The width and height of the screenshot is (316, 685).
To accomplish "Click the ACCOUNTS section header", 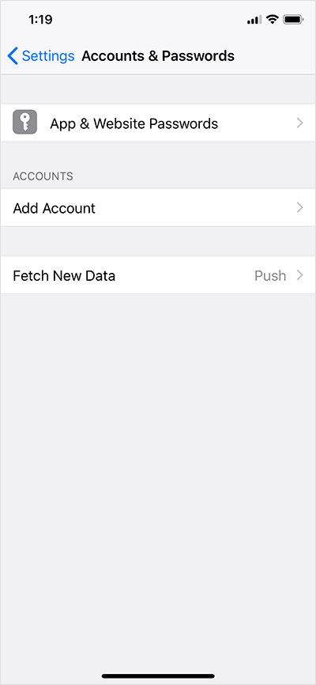I will (x=43, y=176).
